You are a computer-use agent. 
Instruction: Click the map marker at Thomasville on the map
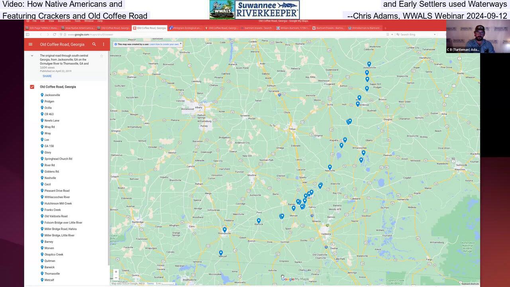coord(224,230)
